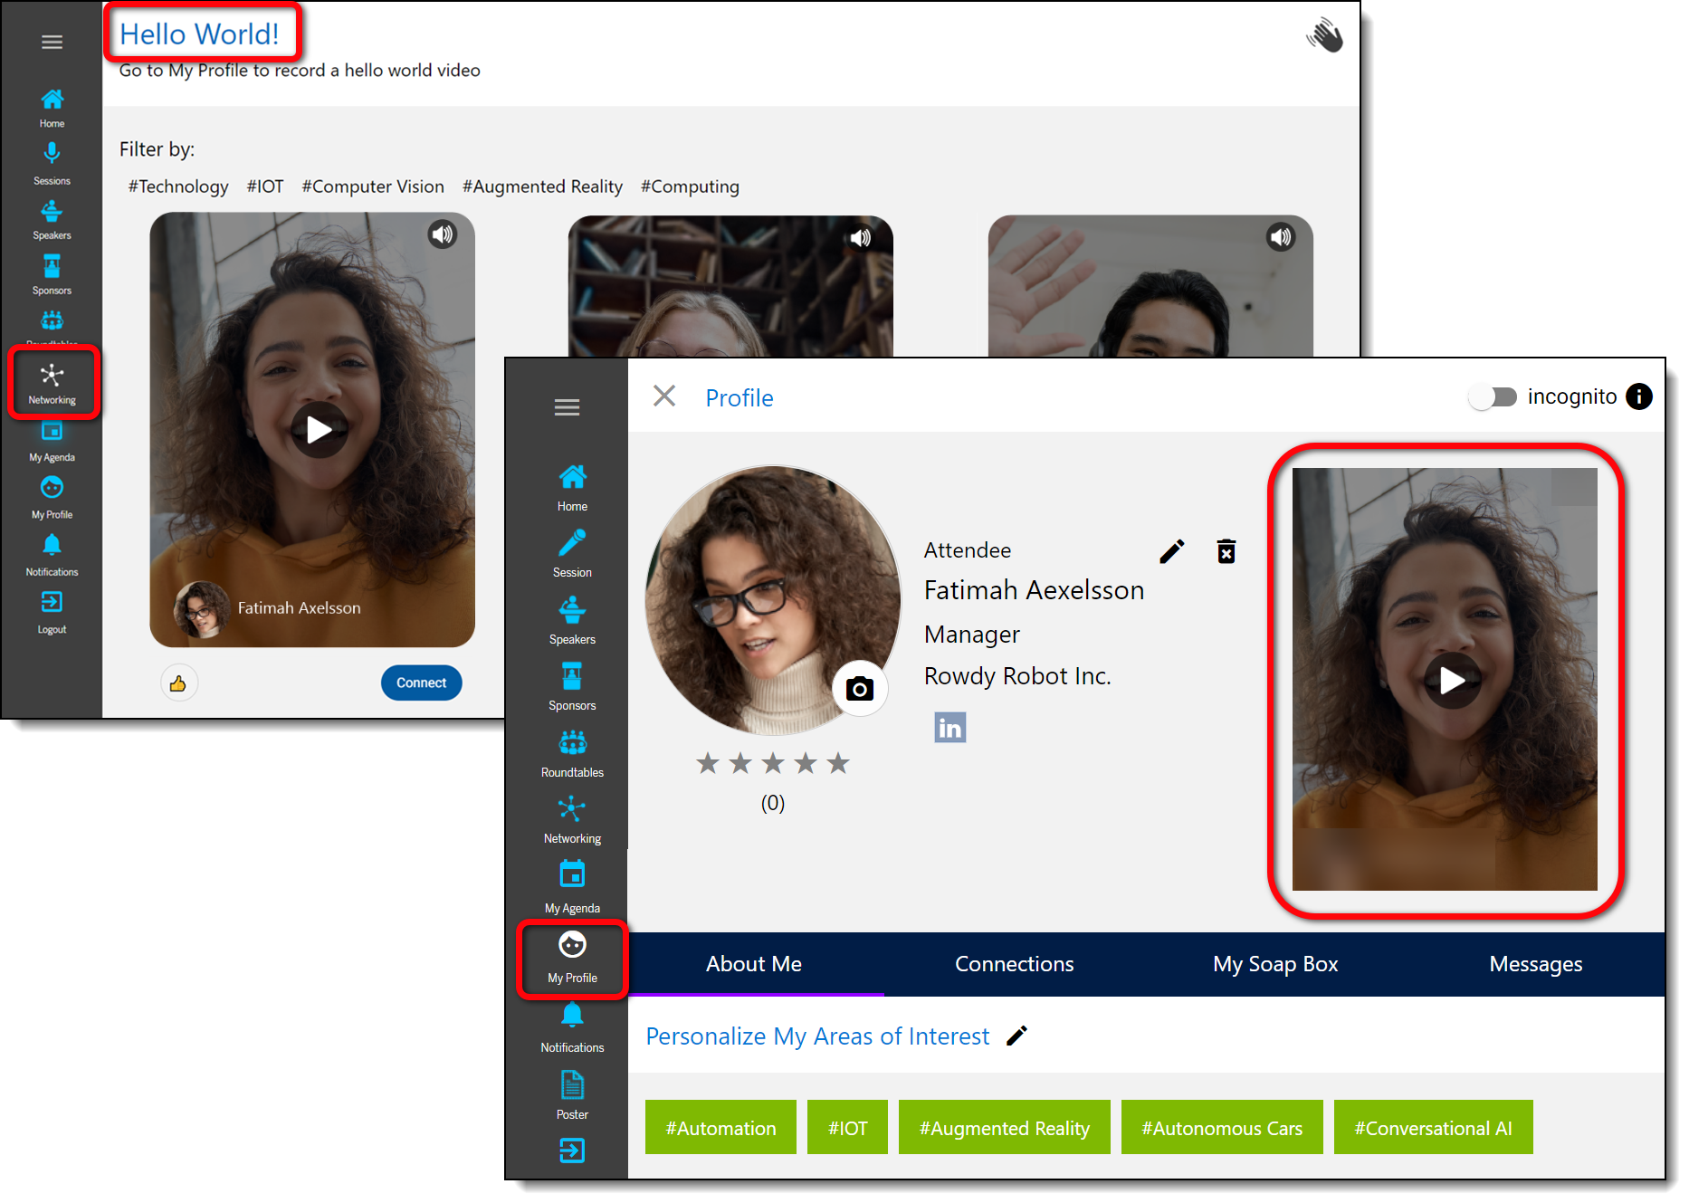Toggle sound on the waving man's video

click(1280, 238)
